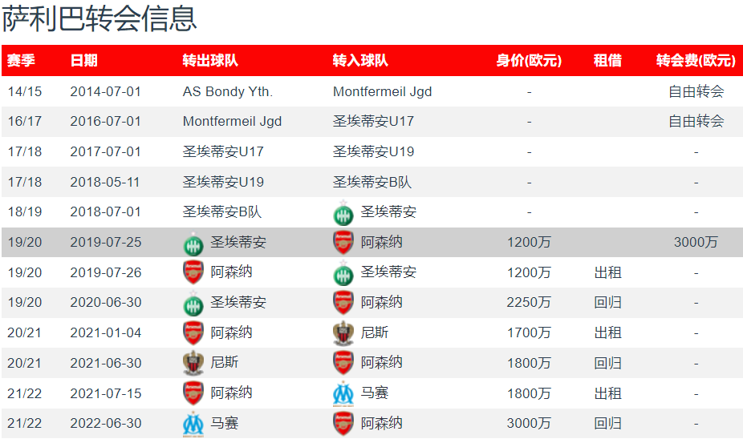
Task: Click the Arsenal crest in the 2019-07-25 row
Action: tap(343, 242)
